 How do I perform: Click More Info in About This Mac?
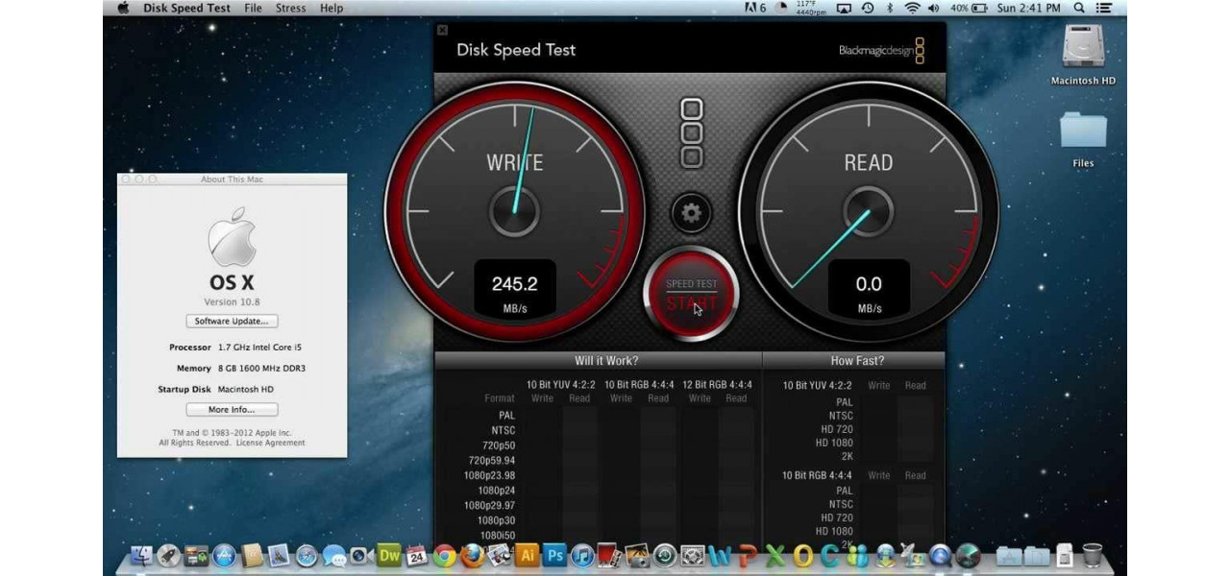pos(232,409)
